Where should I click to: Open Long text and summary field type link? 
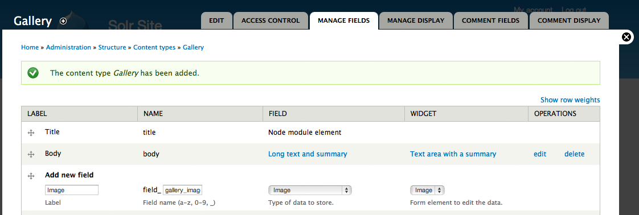point(308,154)
